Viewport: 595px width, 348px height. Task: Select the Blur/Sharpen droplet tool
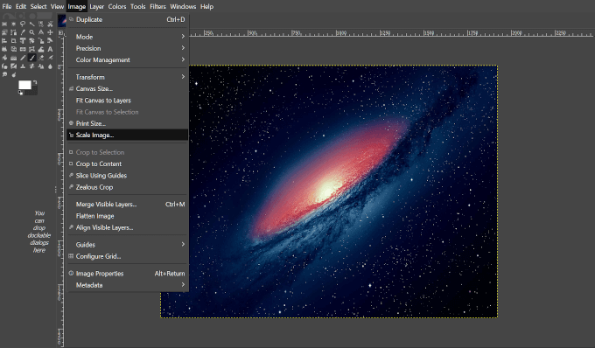coord(50,66)
